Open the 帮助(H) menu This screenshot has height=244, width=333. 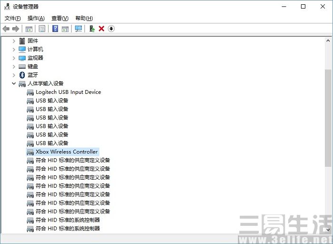click(x=84, y=18)
